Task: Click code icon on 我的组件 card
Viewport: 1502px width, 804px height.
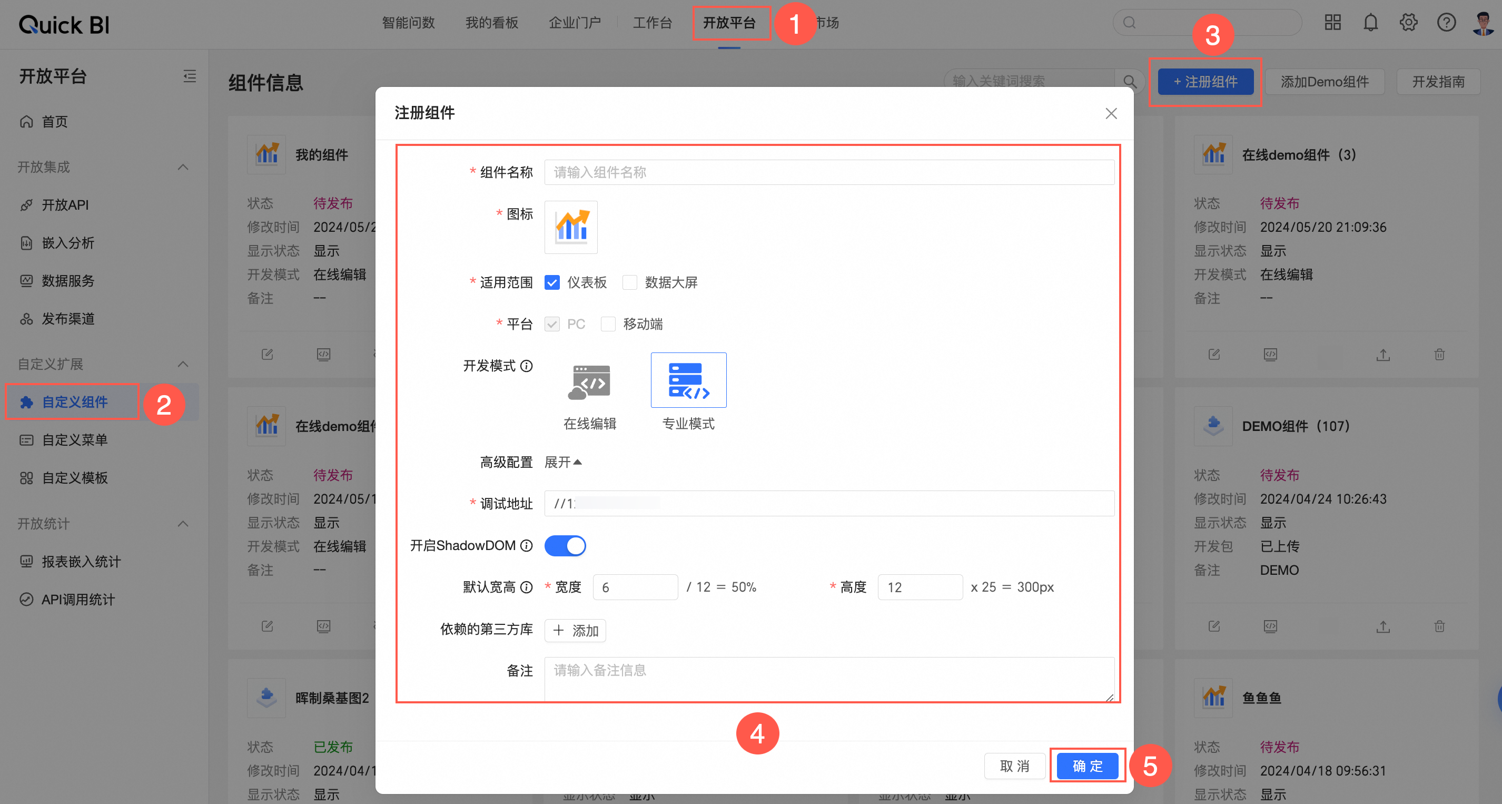Action: pyautogui.click(x=323, y=355)
